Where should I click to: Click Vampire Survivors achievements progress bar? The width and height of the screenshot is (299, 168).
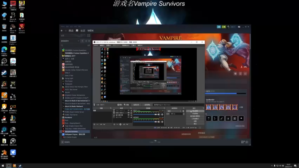point(226,93)
